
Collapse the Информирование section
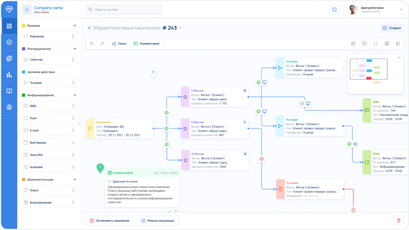click(x=74, y=95)
